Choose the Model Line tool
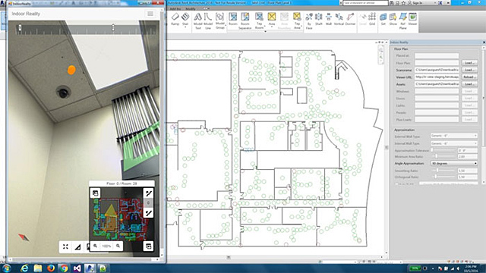 (208, 21)
